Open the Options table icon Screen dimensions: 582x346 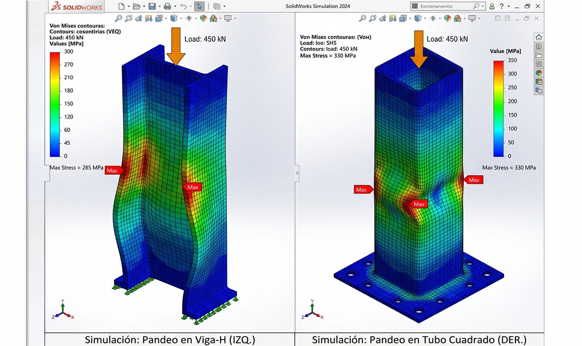[x=217, y=6]
